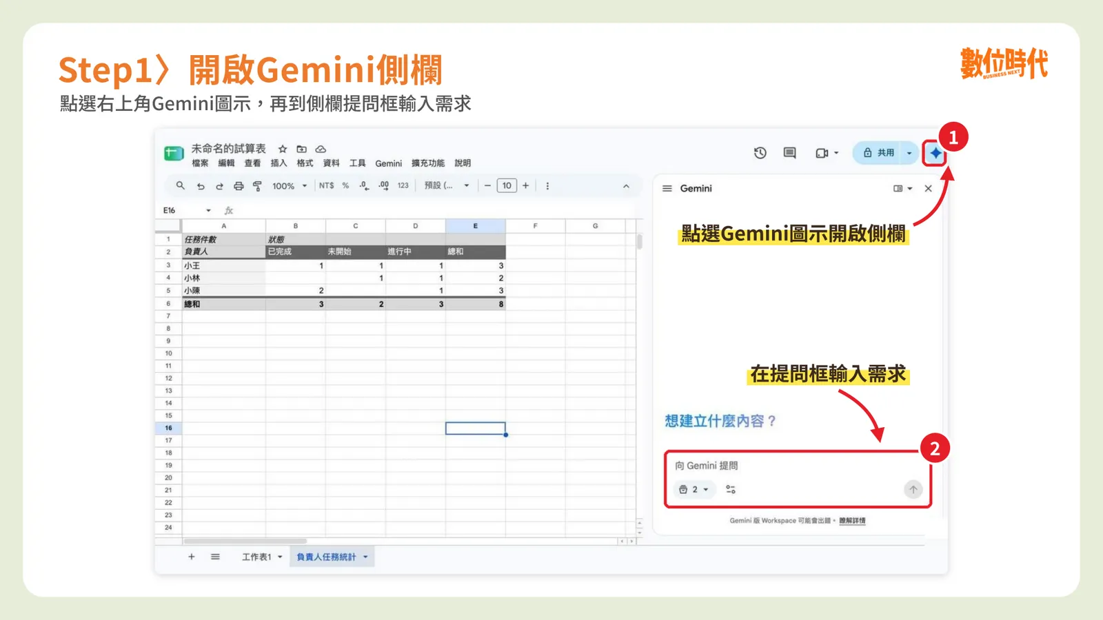This screenshot has height=620, width=1103.
Task: Open the name box E16 dropdown
Action: point(208,211)
